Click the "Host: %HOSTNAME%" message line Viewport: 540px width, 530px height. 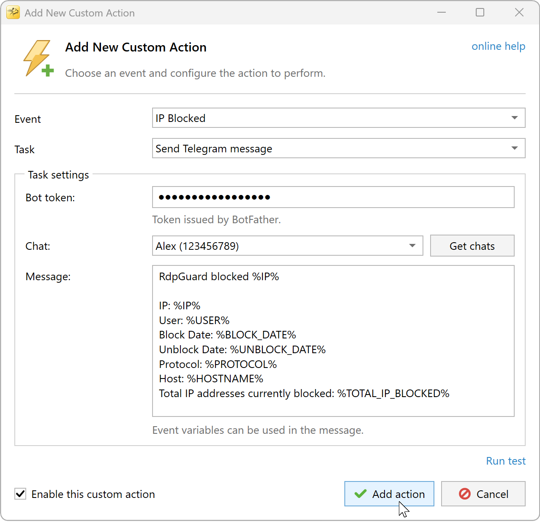tap(211, 379)
